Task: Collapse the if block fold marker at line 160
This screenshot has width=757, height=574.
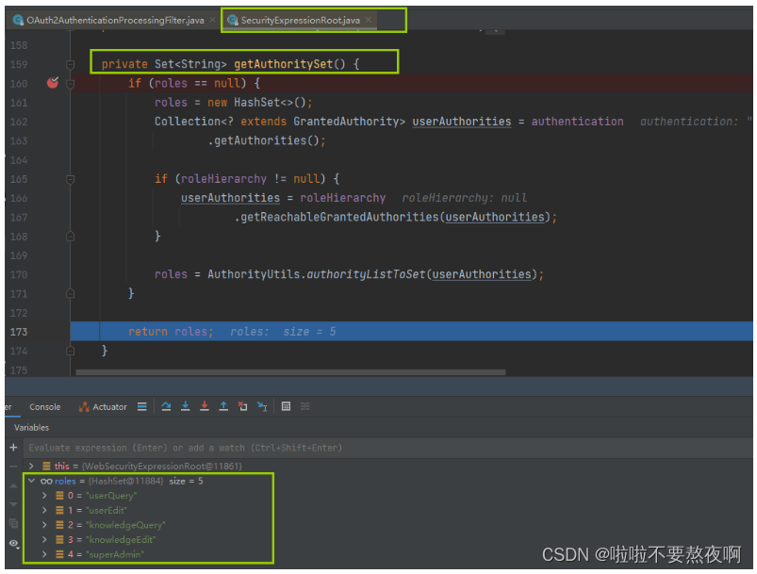Action: point(70,84)
